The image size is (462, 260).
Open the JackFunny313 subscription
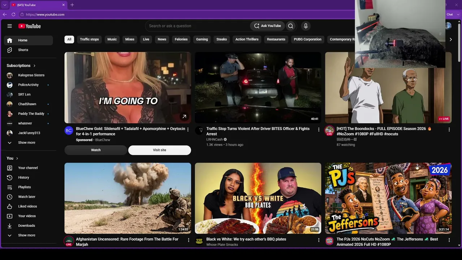29,133
